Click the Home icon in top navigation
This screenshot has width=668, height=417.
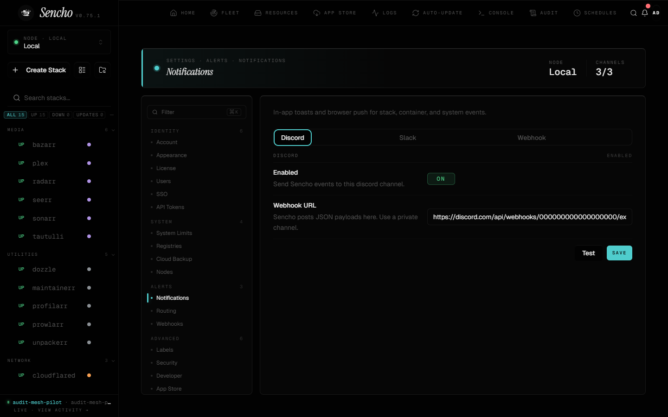(x=173, y=13)
